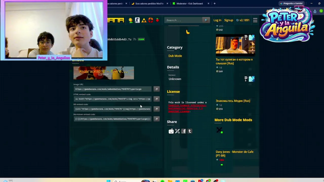The height and width of the screenshot is (182, 324).
Task: Copy the Image URL to clipboard
Action: click(156, 89)
